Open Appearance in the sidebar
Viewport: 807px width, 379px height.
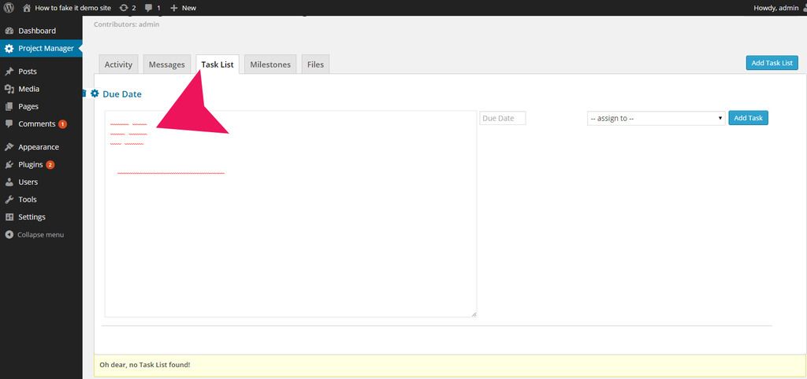39,147
